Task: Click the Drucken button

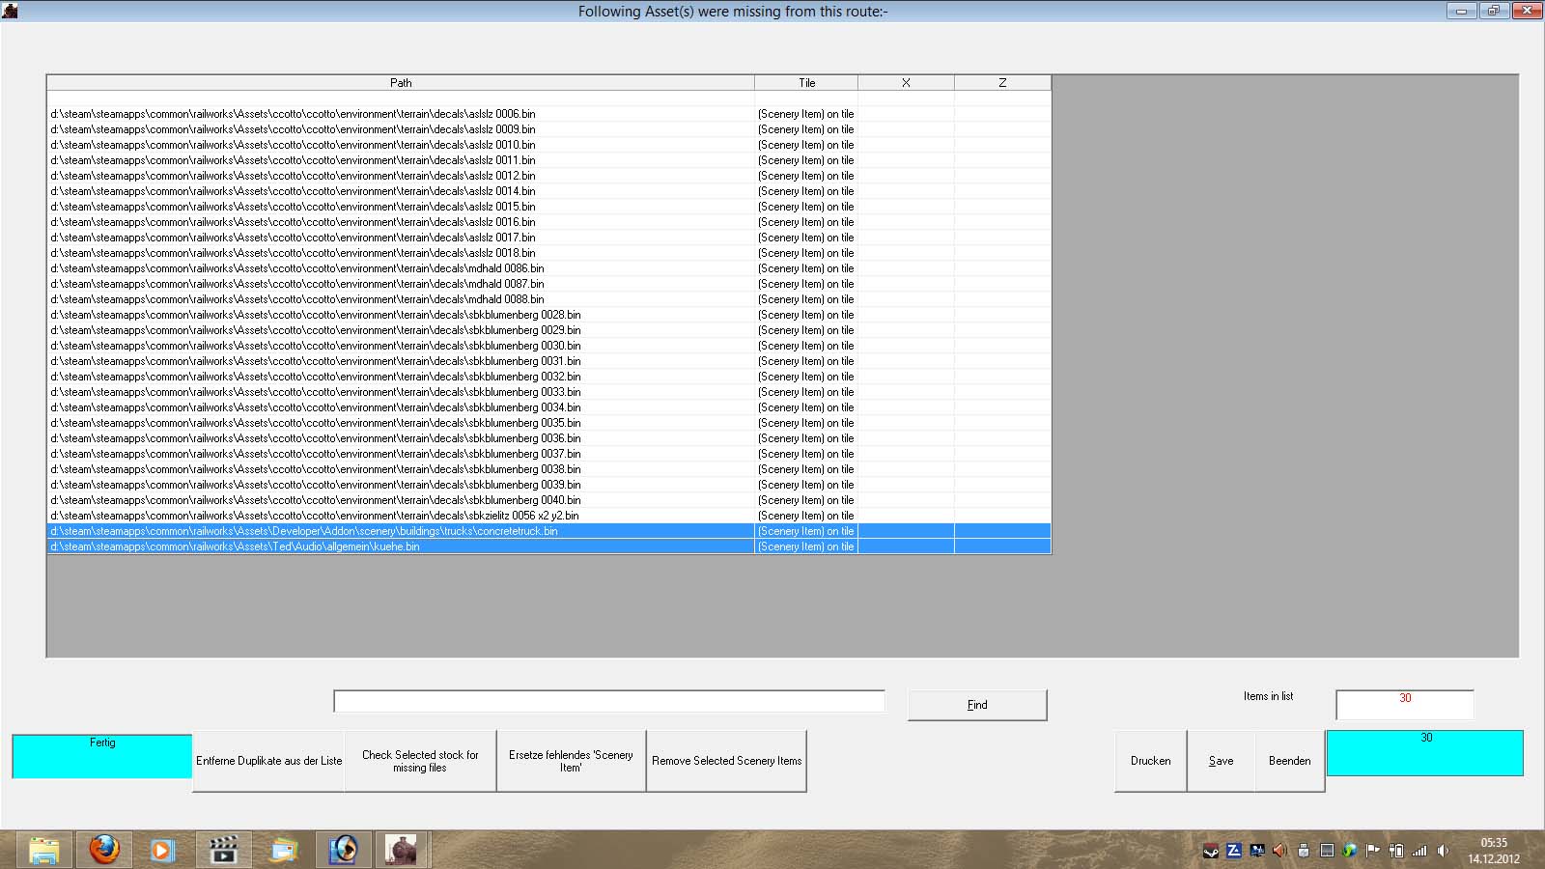Action: (x=1150, y=761)
